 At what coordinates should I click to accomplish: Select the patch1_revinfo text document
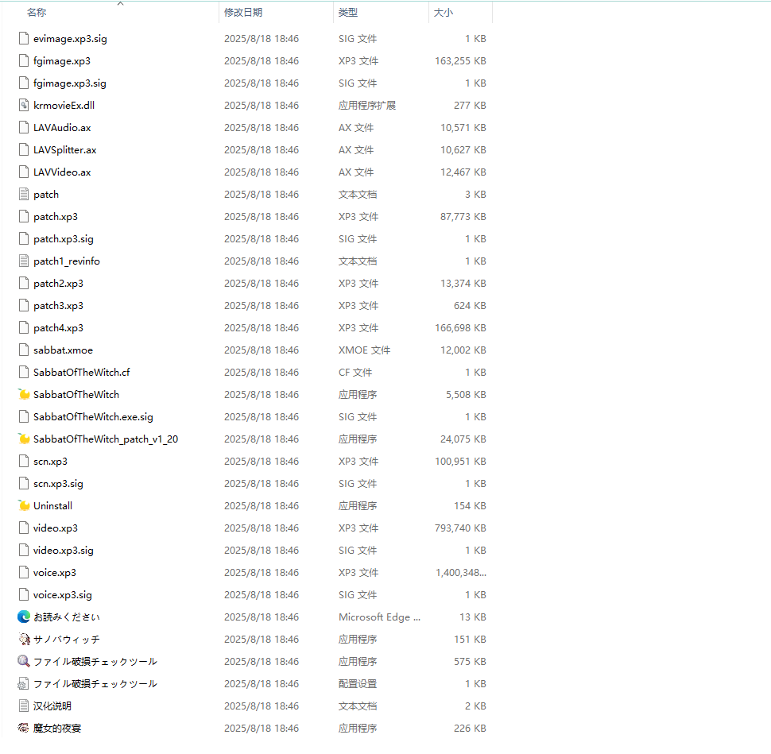click(67, 261)
